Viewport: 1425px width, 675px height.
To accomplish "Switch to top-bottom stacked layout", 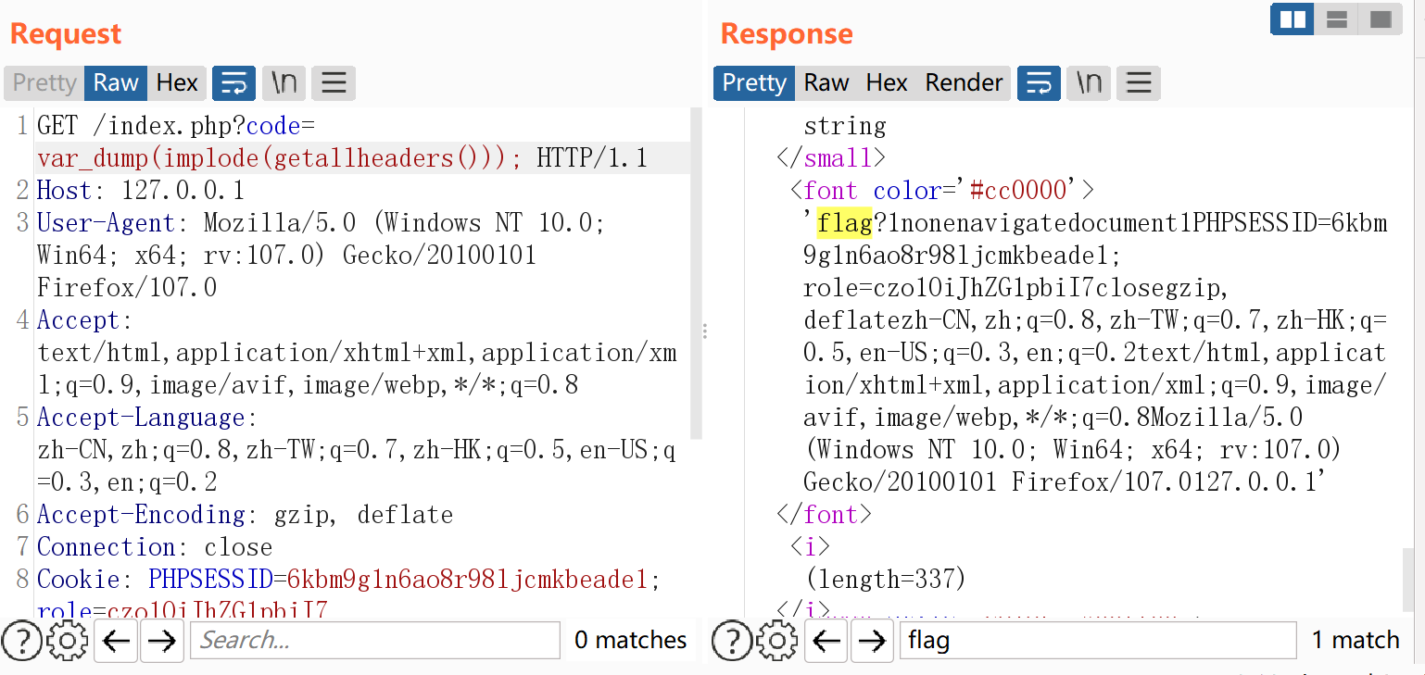I will pos(1336,19).
